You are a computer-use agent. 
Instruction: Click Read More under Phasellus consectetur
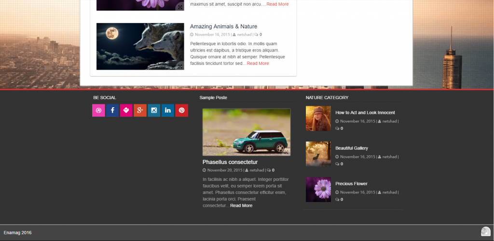241,205
